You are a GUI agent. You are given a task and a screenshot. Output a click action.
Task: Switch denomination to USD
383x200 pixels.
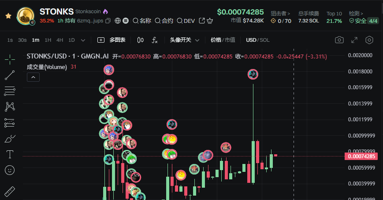(251, 40)
